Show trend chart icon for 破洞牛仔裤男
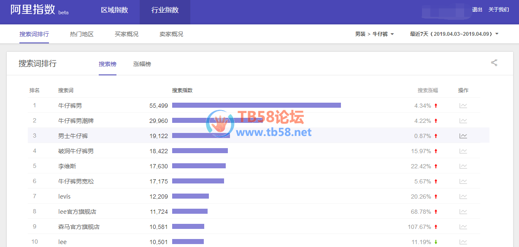 pyautogui.click(x=463, y=151)
